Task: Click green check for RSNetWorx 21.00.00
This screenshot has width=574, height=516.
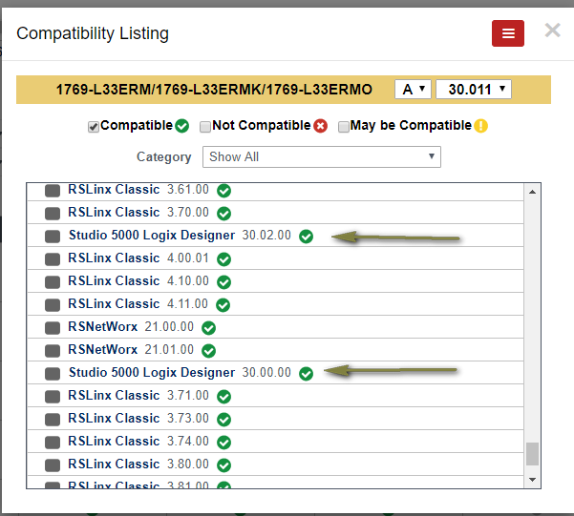Action: point(208,328)
